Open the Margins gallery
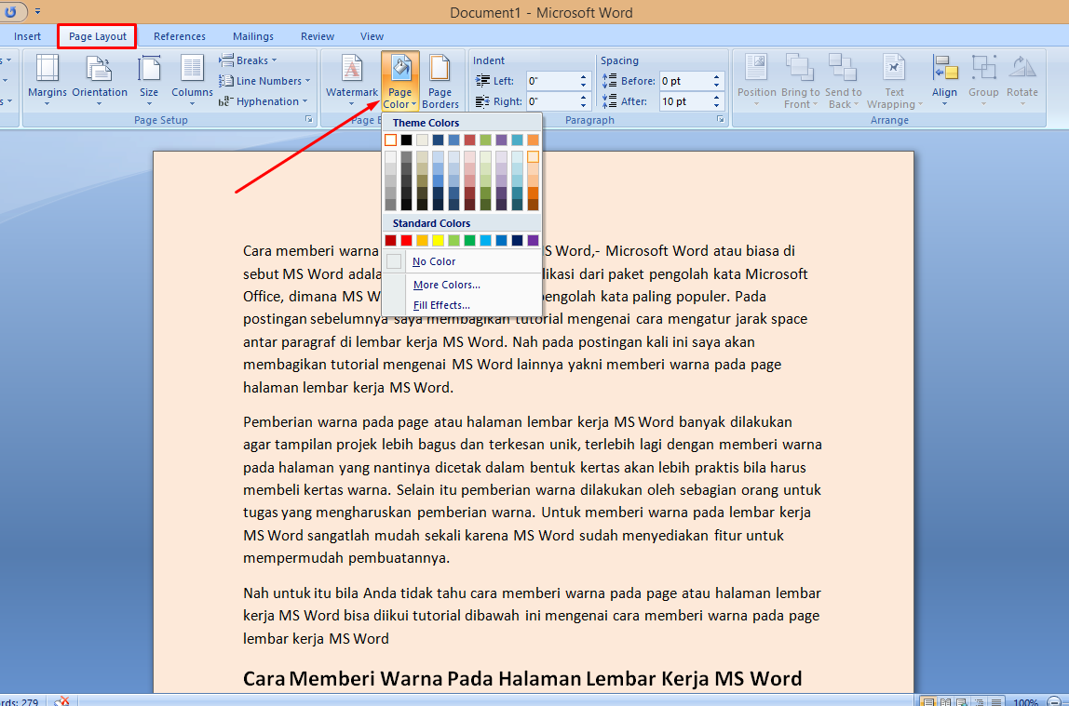 [x=47, y=80]
